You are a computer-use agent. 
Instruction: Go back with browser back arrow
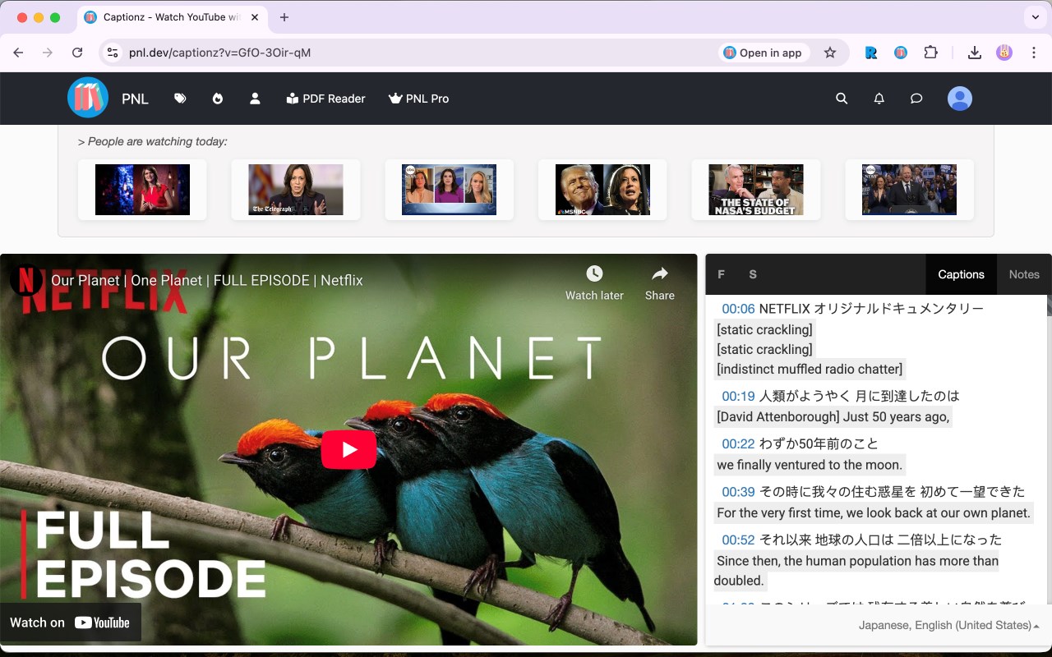[x=18, y=53]
